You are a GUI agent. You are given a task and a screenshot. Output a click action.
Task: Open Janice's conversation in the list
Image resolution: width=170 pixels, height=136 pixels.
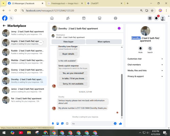point(24,90)
